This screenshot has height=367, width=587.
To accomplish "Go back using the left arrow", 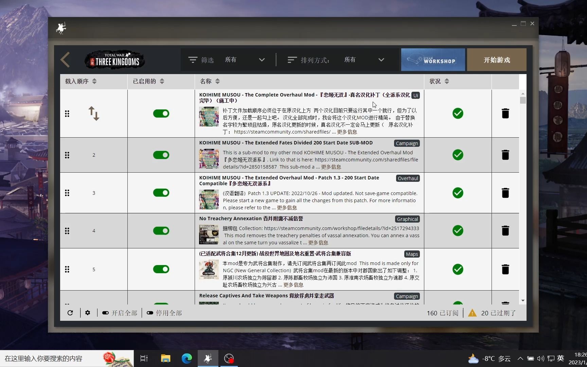I will coord(65,60).
